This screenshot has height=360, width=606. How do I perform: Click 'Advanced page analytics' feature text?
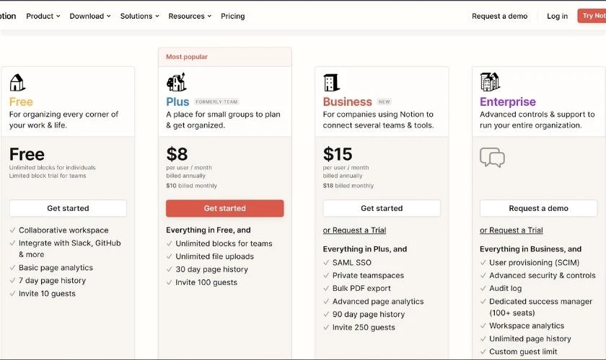pyautogui.click(x=378, y=302)
